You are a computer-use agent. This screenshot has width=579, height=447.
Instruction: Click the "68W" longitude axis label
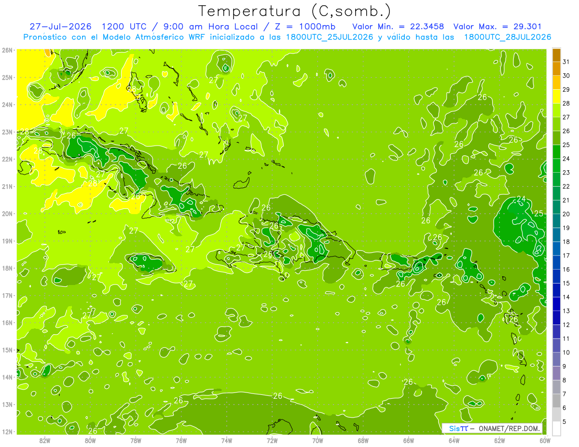[363, 440]
